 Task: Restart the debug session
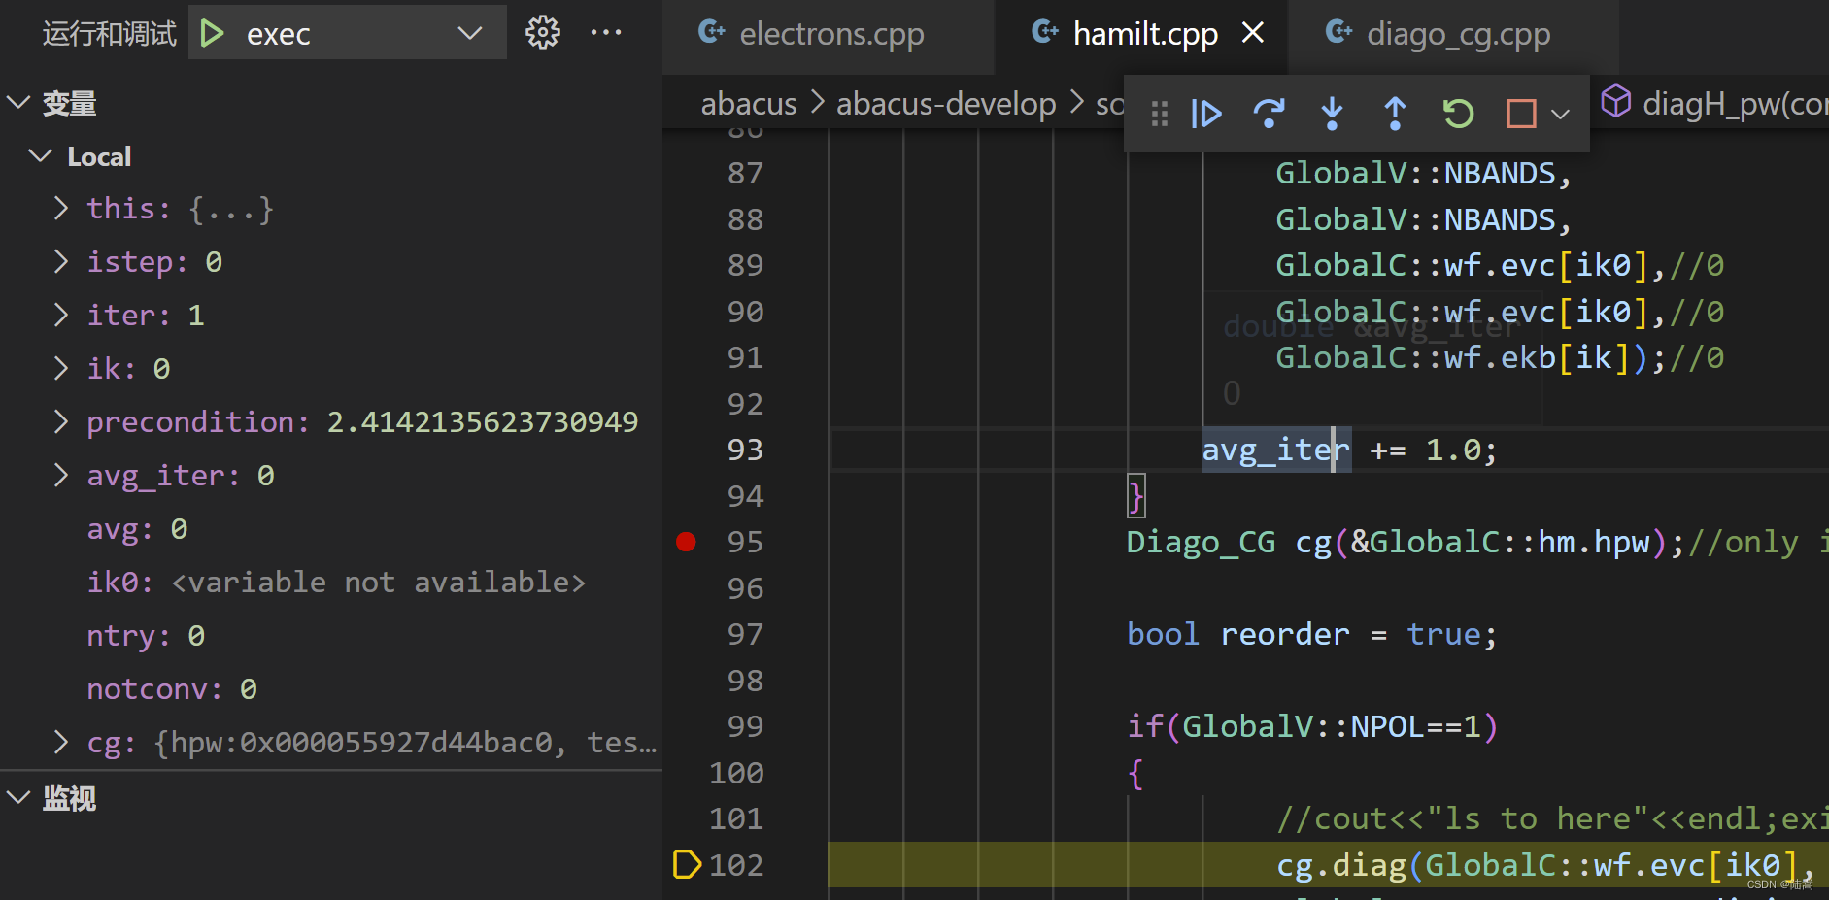(x=1458, y=114)
